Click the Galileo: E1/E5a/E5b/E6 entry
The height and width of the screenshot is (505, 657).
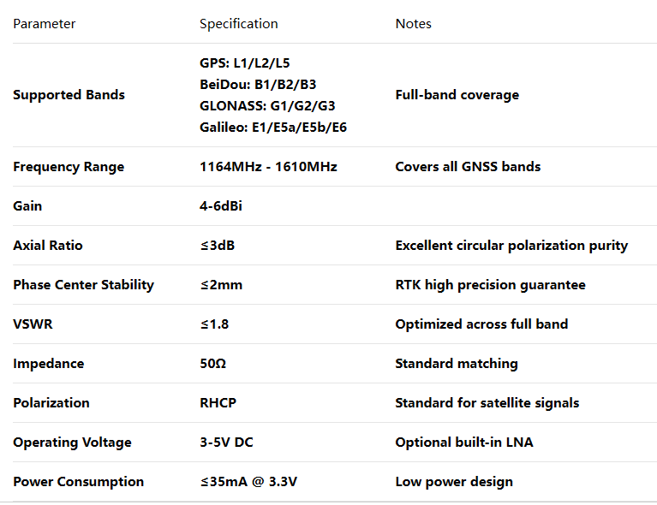[x=272, y=128]
